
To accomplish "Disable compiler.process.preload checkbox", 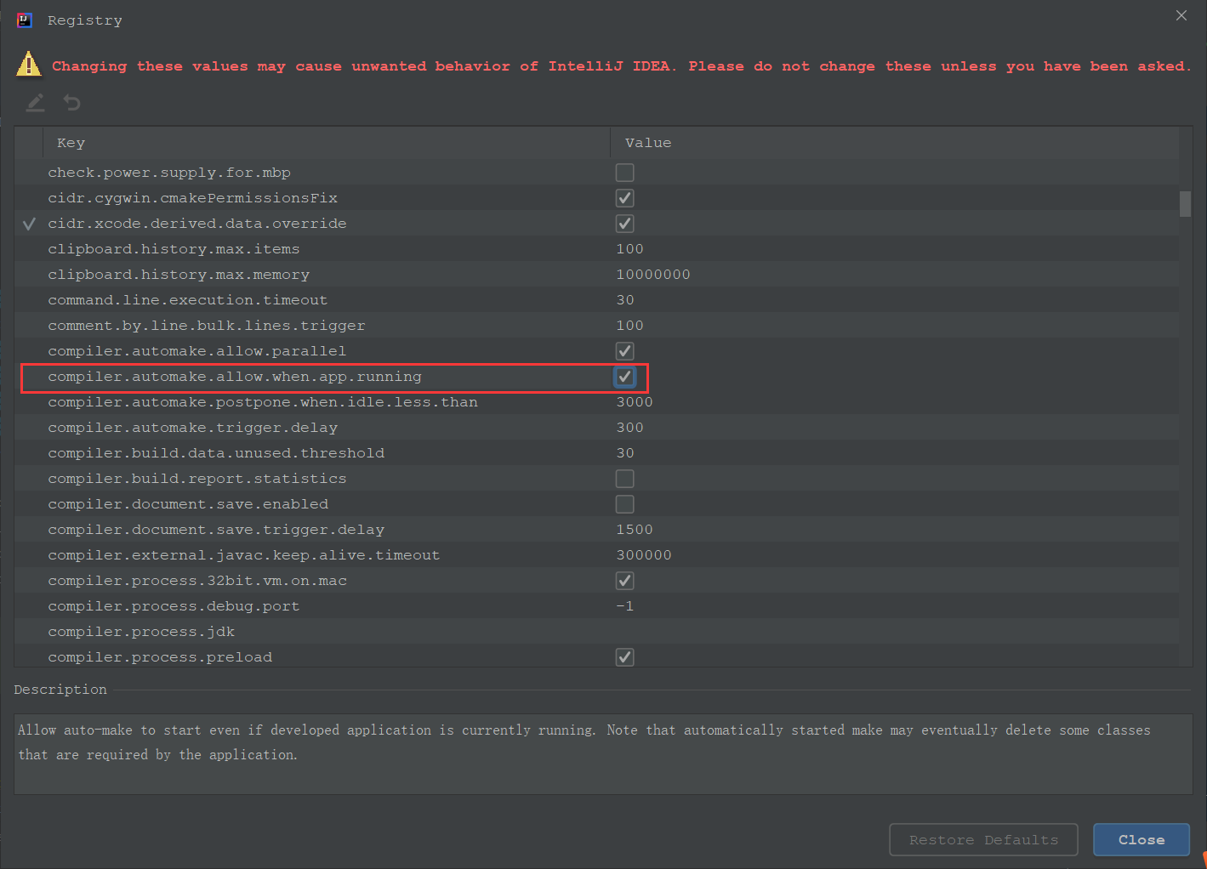I will point(624,657).
